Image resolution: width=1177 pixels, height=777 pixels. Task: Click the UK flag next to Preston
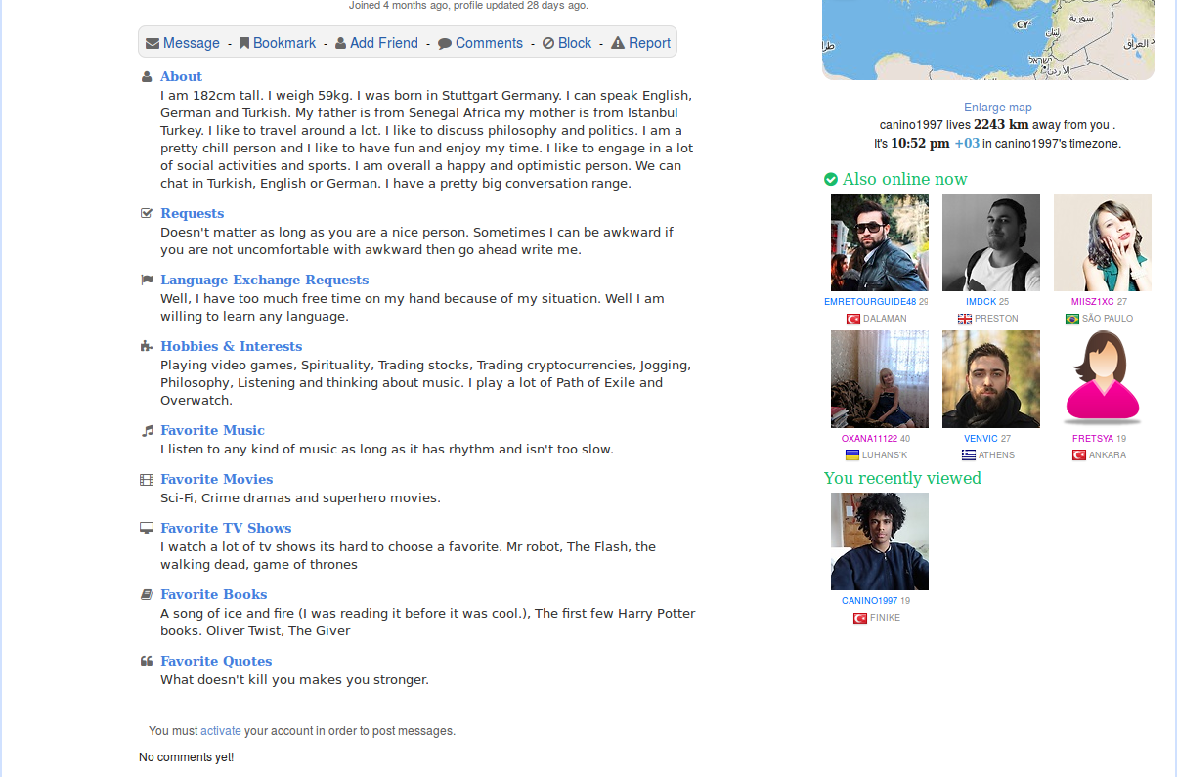pyautogui.click(x=964, y=319)
